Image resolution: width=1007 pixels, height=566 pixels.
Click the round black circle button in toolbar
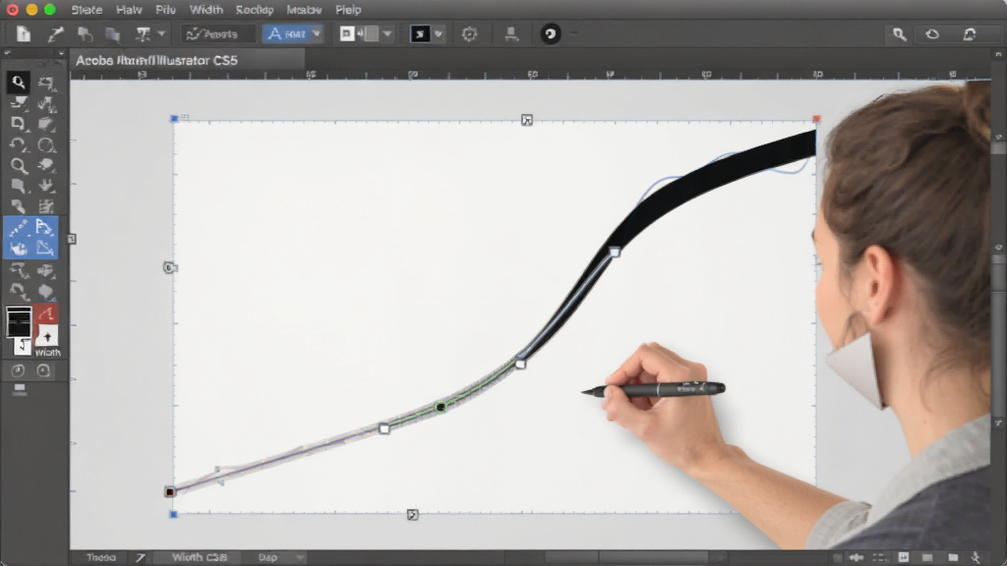550,34
